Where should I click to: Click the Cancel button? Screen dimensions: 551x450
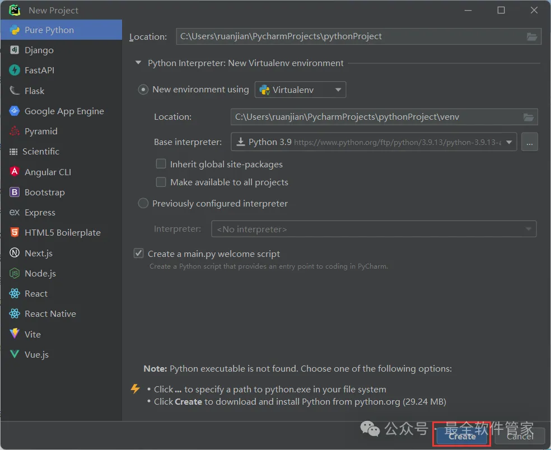coord(520,436)
